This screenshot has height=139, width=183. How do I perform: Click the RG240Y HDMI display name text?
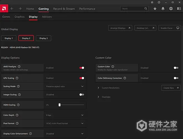[20, 47]
